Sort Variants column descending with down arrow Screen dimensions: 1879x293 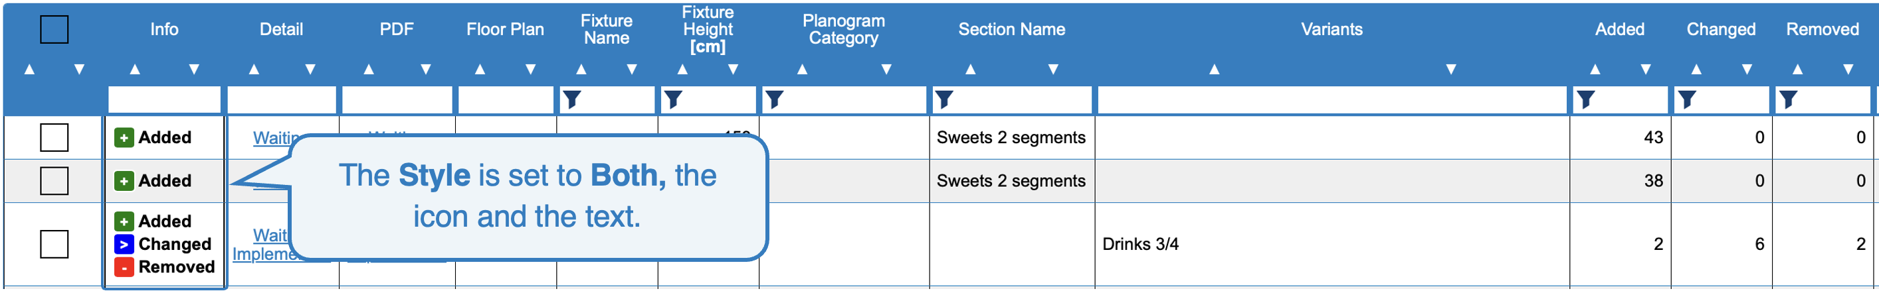pos(1451,70)
